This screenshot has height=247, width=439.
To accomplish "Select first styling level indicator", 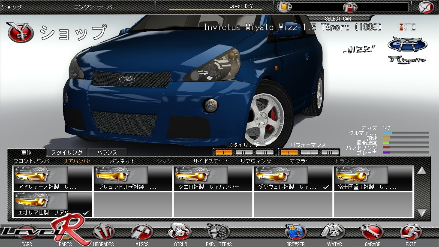I will click(x=224, y=152).
